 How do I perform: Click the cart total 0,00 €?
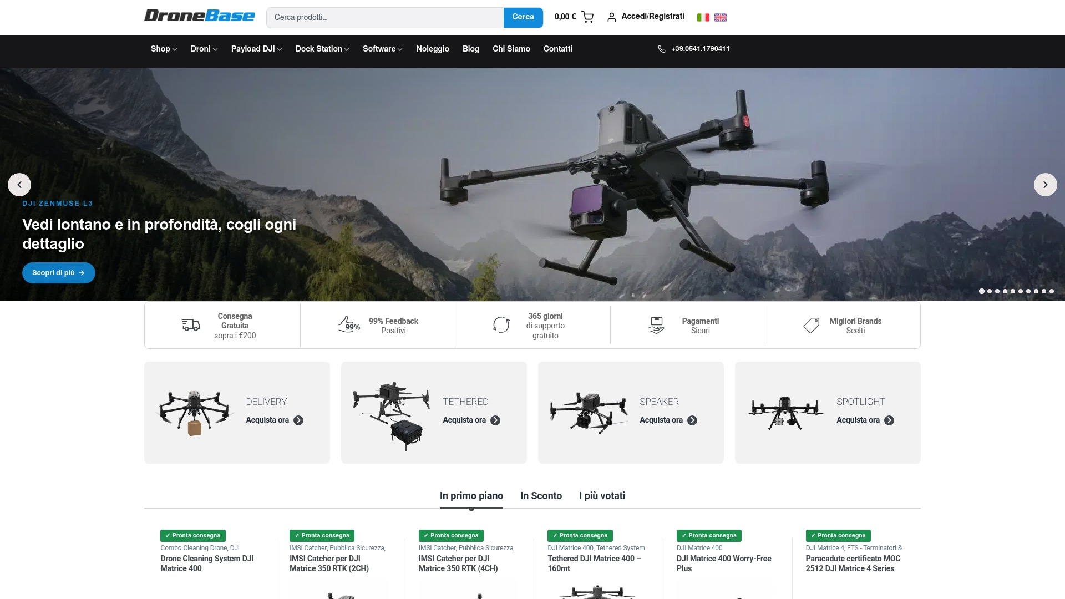[565, 17]
